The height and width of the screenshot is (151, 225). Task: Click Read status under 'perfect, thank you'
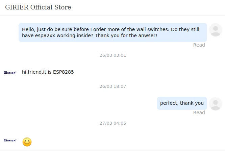pos(199,112)
